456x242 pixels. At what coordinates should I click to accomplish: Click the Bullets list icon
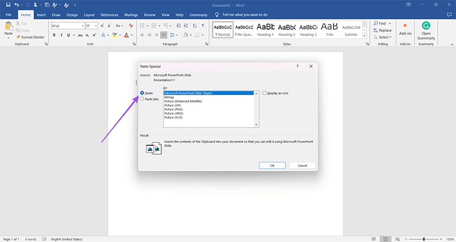point(142,26)
